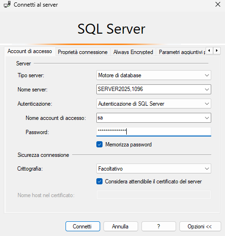This screenshot has width=225, height=236.
Task: Click the server connection icon in title bar
Action: pyautogui.click(x=7, y=4)
